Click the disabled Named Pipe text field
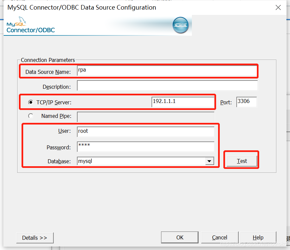This screenshot has width=290, height=250. pyautogui.click(x=146, y=117)
